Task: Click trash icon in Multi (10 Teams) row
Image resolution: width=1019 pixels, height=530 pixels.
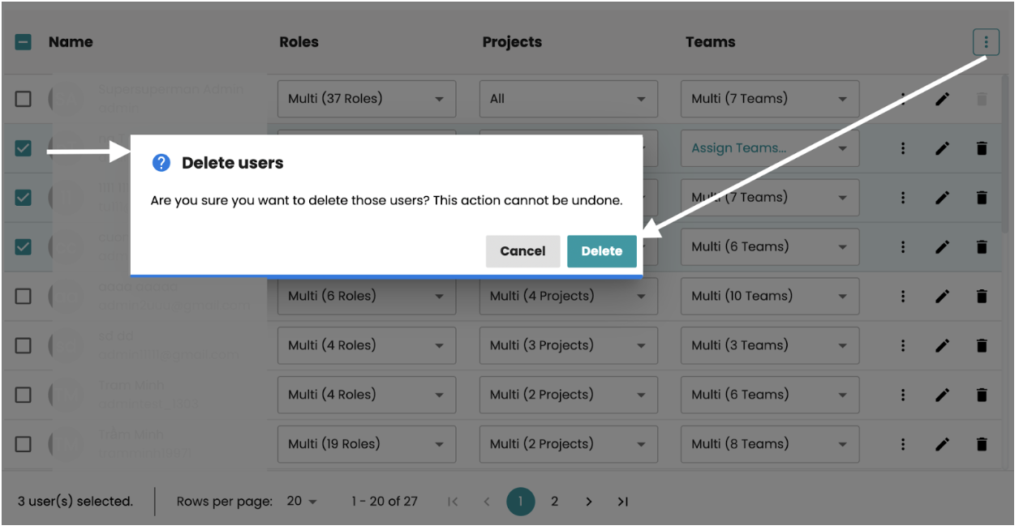Action: pyautogui.click(x=982, y=296)
